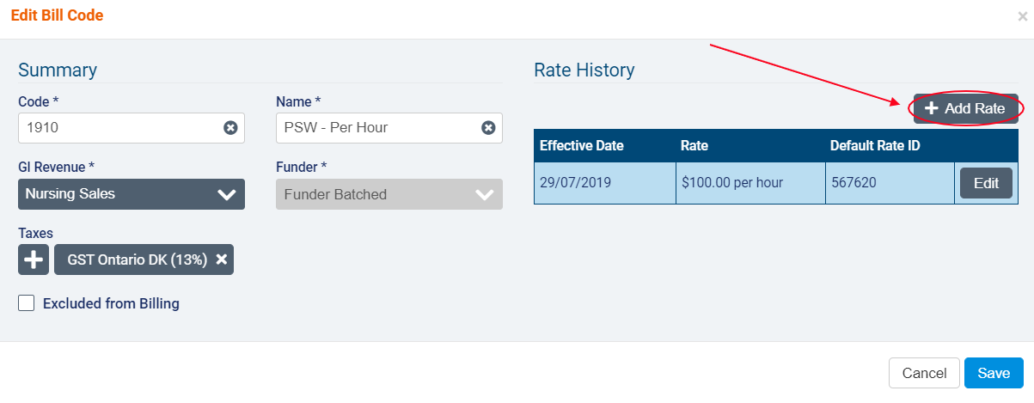Remove the GST Ontario DK (13%) tax tag
1034x403 pixels.
pos(222,260)
